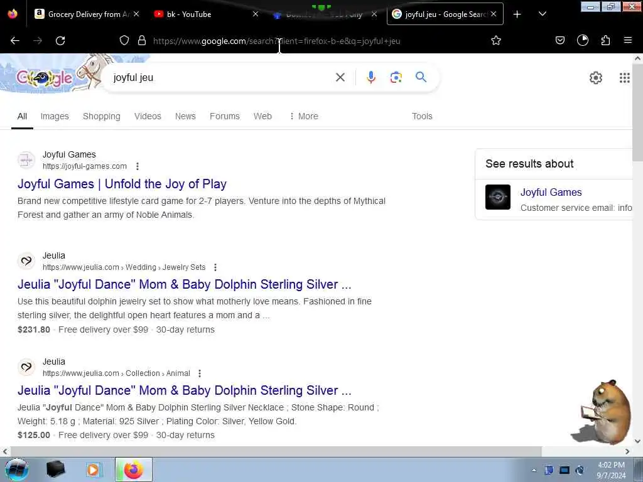
Task: Open Google quick settings gear
Action: click(x=596, y=77)
